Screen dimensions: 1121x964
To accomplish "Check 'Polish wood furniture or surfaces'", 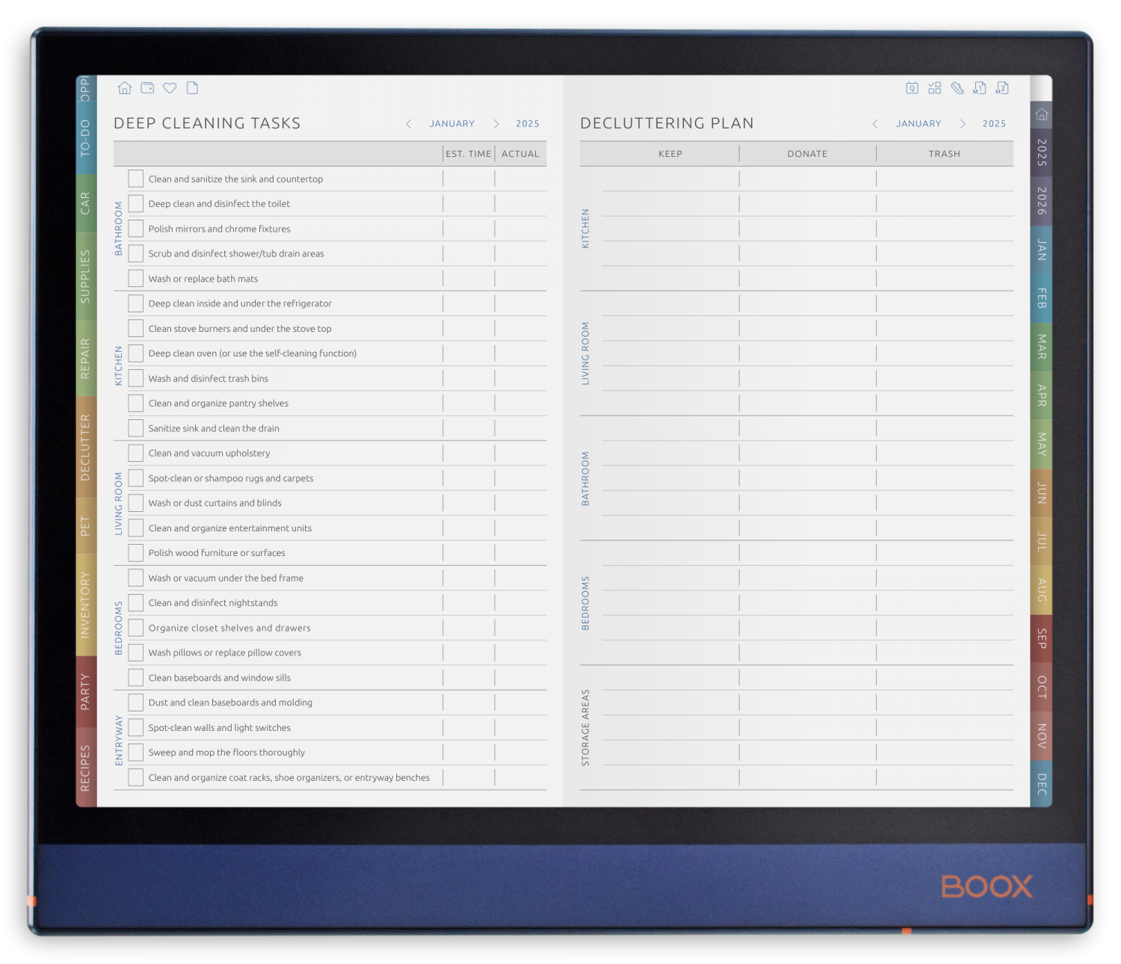I will coord(135,553).
